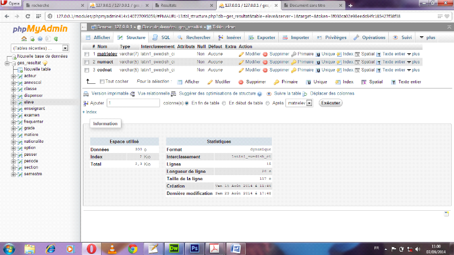Click the help icon after Suggérer des optimisations
The height and width of the screenshot is (255, 454).
click(260, 93)
